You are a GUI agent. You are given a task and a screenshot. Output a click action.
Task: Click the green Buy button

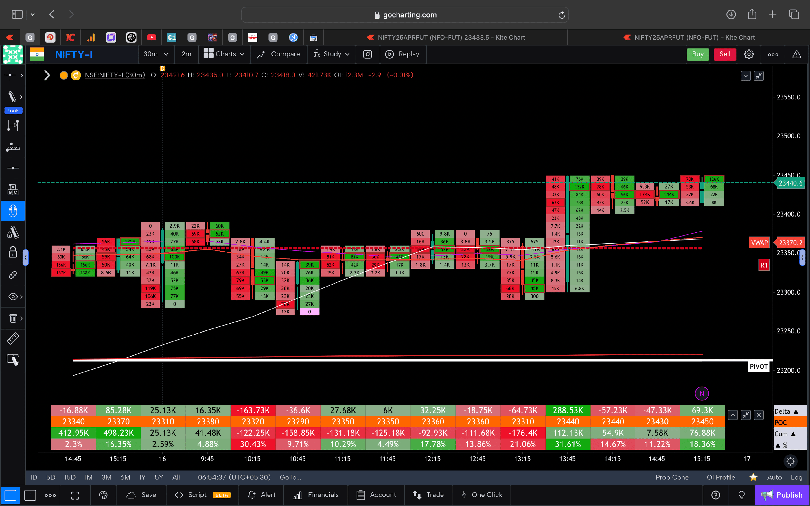697,54
